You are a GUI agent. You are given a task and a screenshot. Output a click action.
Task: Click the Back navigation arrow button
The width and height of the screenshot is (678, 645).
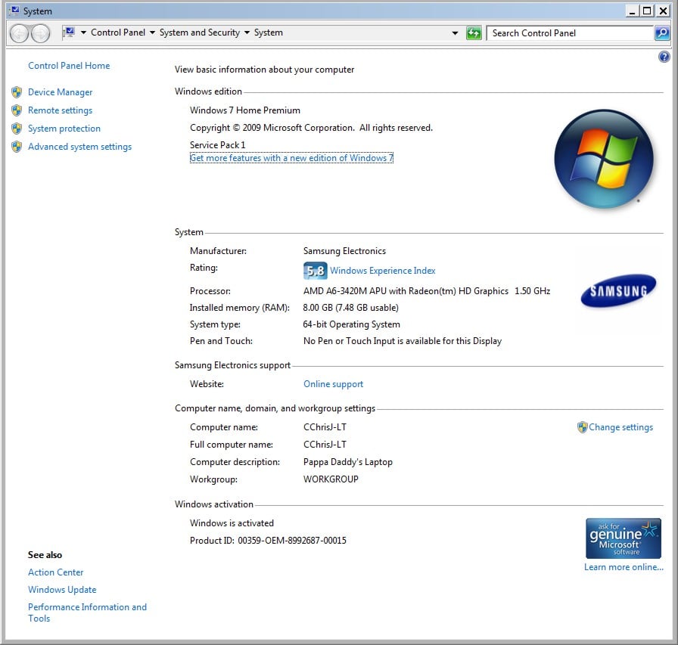(x=19, y=33)
